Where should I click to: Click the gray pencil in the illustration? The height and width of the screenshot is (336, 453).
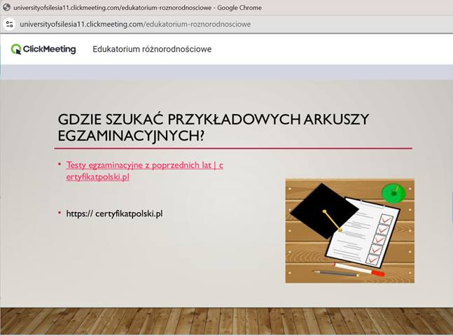click(x=335, y=272)
